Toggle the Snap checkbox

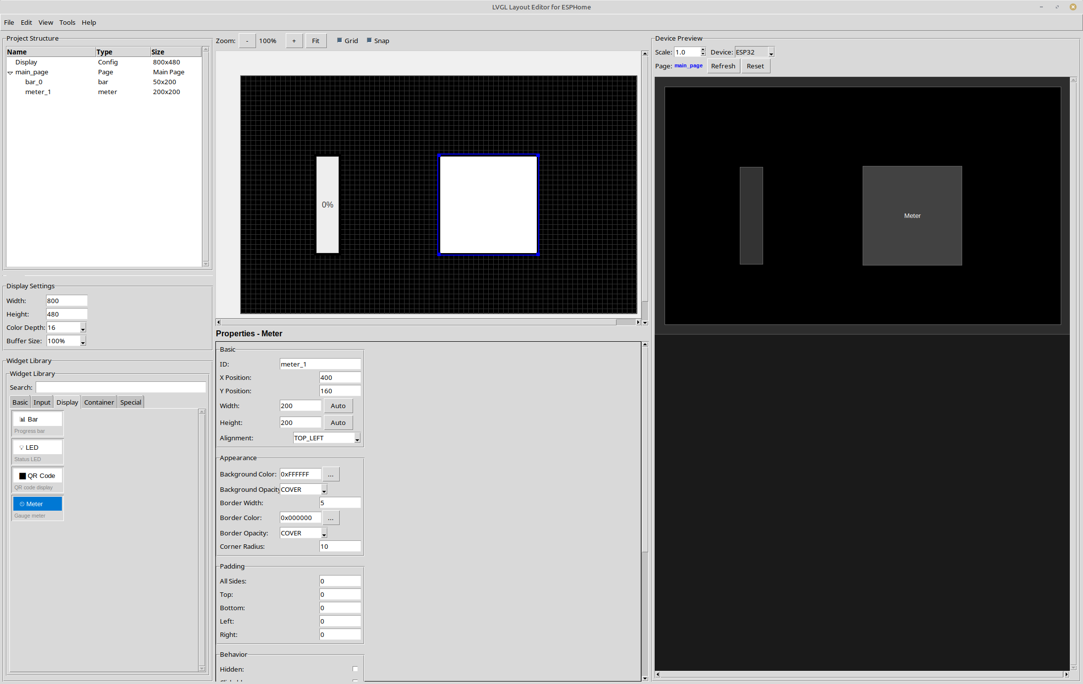(x=369, y=40)
